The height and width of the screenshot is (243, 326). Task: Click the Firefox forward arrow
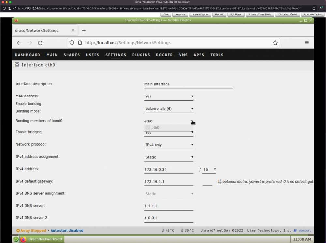coord(30,43)
